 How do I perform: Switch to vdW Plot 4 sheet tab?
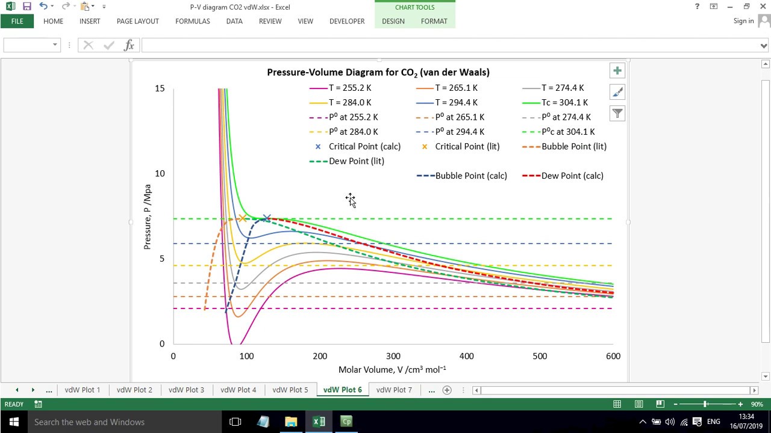click(x=238, y=390)
